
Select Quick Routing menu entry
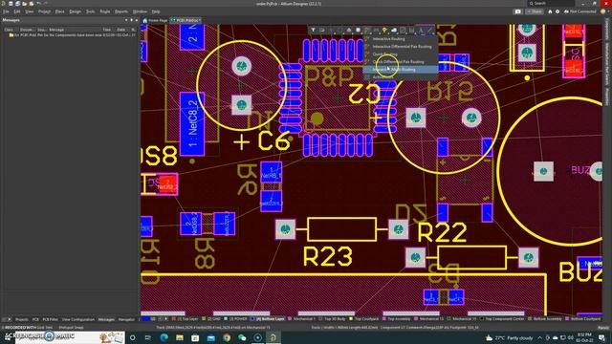coord(401,54)
